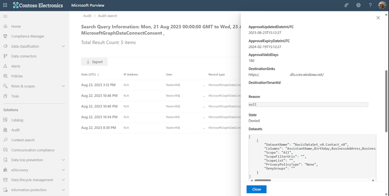389x196 pixels.
Task: Open Alerts in the navigation
Action: click(x=15, y=66)
